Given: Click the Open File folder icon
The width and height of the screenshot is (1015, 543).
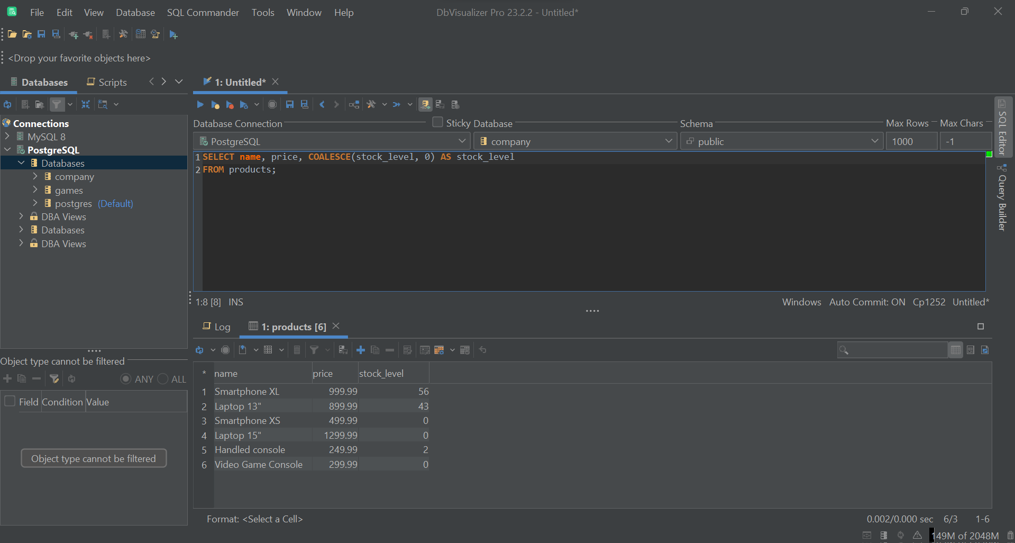Looking at the screenshot, I should point(12,34).
